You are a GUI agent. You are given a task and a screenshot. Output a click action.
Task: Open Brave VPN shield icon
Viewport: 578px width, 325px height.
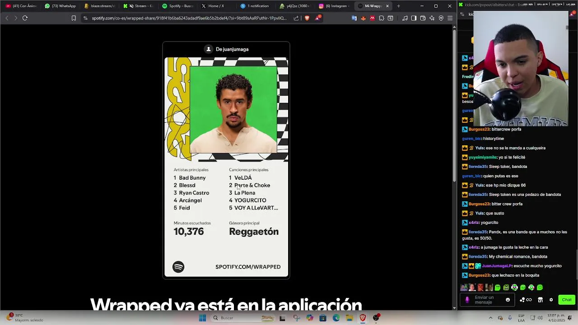(441, 18)
